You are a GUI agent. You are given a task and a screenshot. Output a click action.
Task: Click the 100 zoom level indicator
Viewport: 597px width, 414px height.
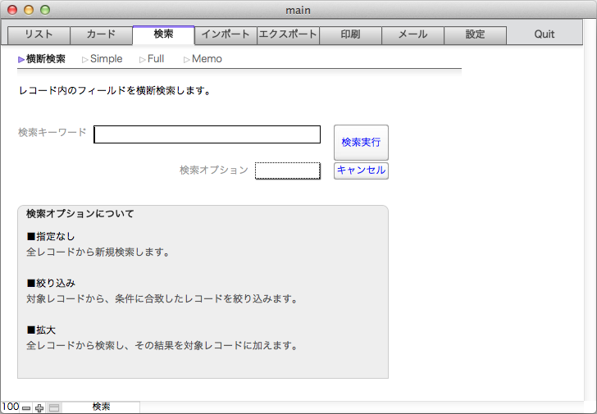pos(10,407)
